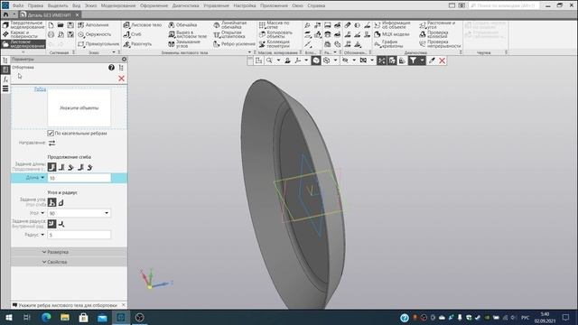Select Вырез в листовом теле tool
This screenshot has width=578, height=325.
188,34
